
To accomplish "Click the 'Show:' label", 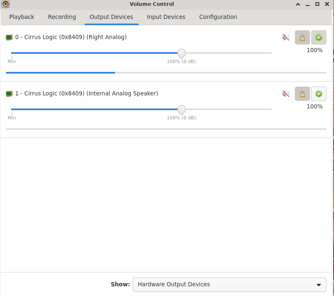I will click(120, 285).
